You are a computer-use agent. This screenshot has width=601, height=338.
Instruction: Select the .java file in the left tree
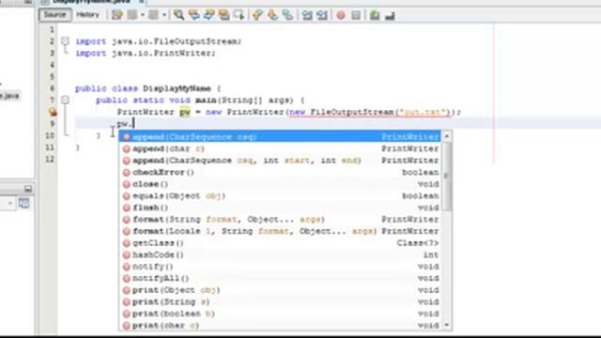(x=9, y=96)
